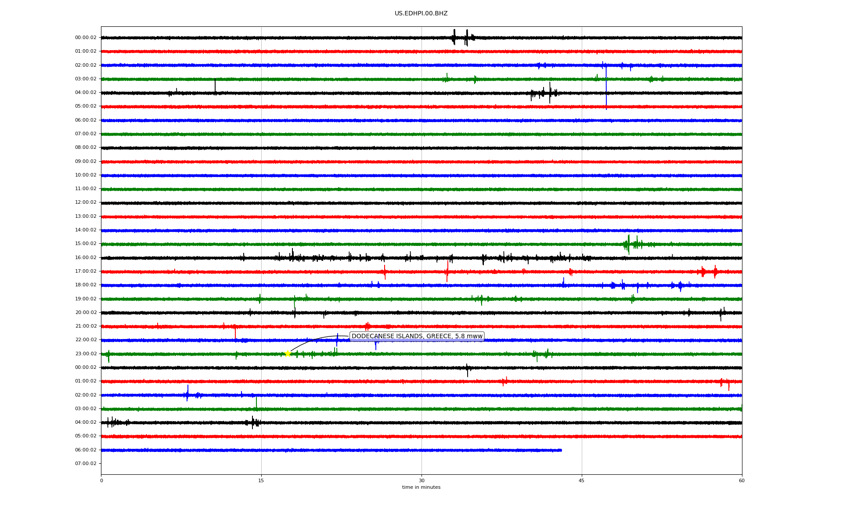Click the 13:00:02 trace time label
The width and height of the screenshot is (843, 527).
(x=86, y=216)
